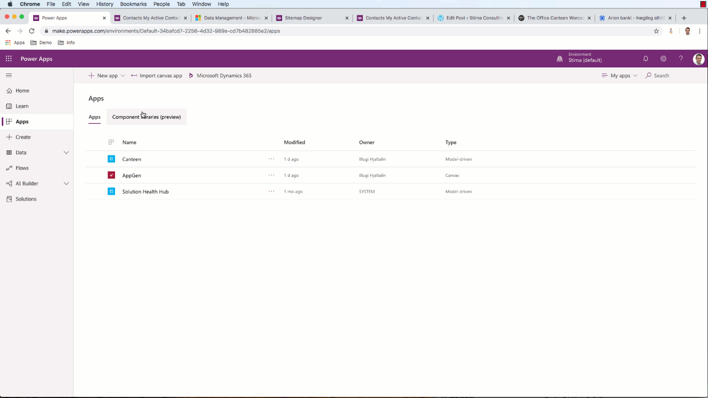Click the Canvas type cell
The height and width of the screenshot is (398, 708).
[x=452, y=175]
